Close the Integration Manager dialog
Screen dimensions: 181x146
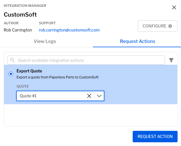click(174, 8)
